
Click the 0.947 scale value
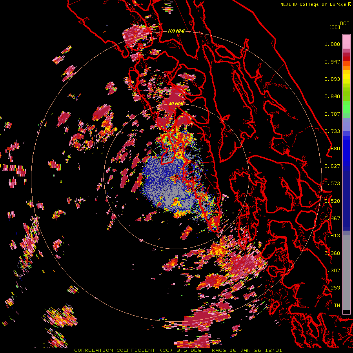point(332,62)
